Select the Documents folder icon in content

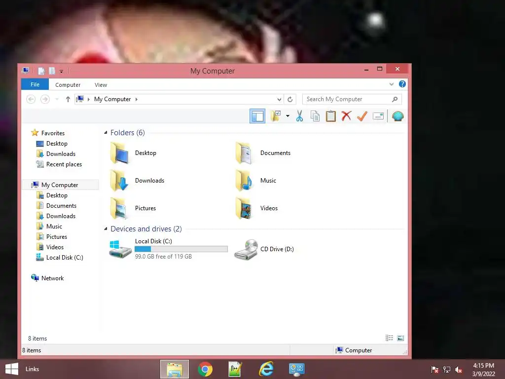tap(244, 153)
